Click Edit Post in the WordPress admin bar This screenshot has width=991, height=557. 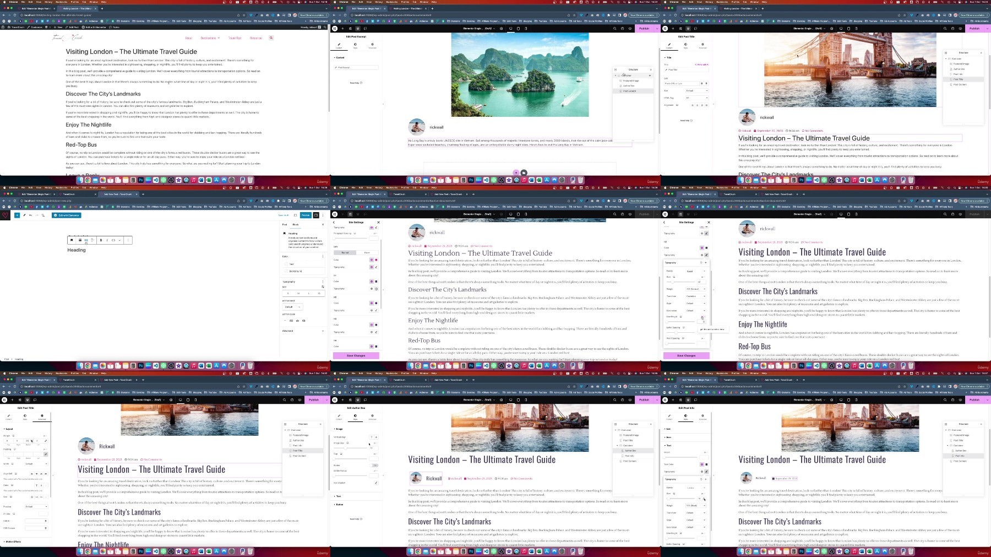tap(73, 27)
